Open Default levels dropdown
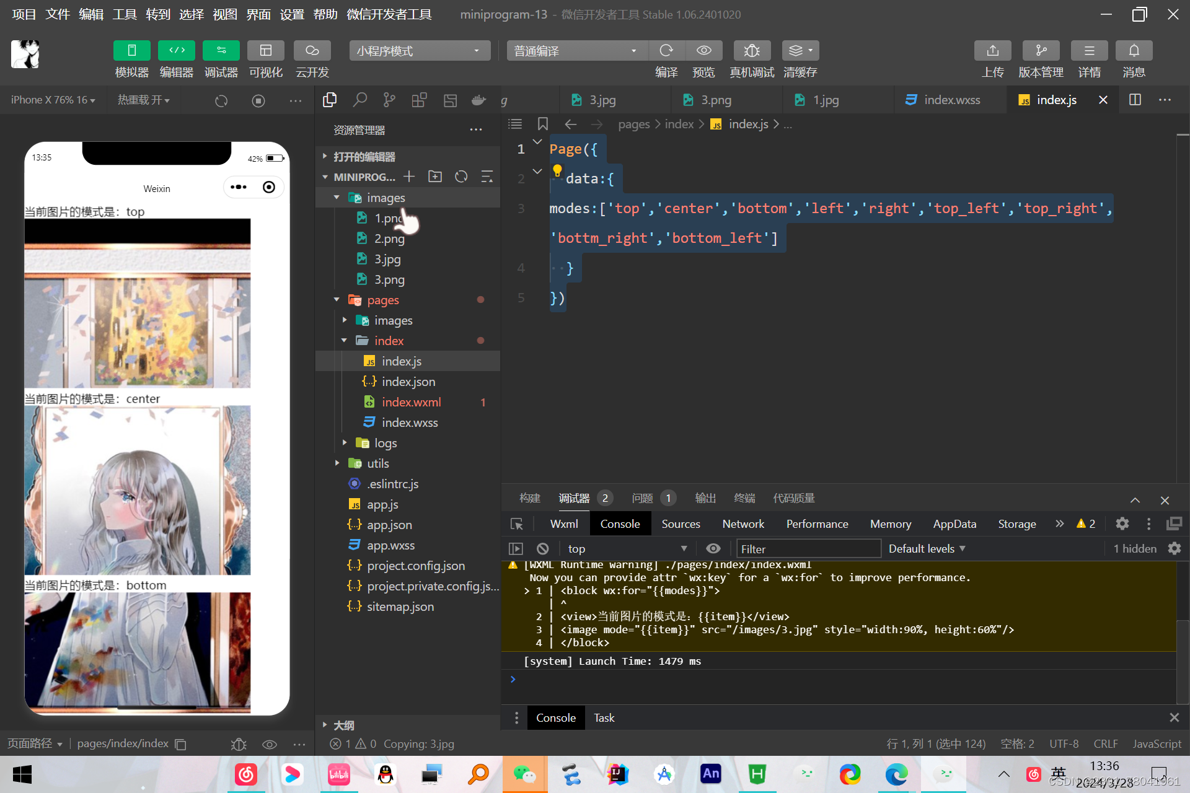 (x=927, y=549)
